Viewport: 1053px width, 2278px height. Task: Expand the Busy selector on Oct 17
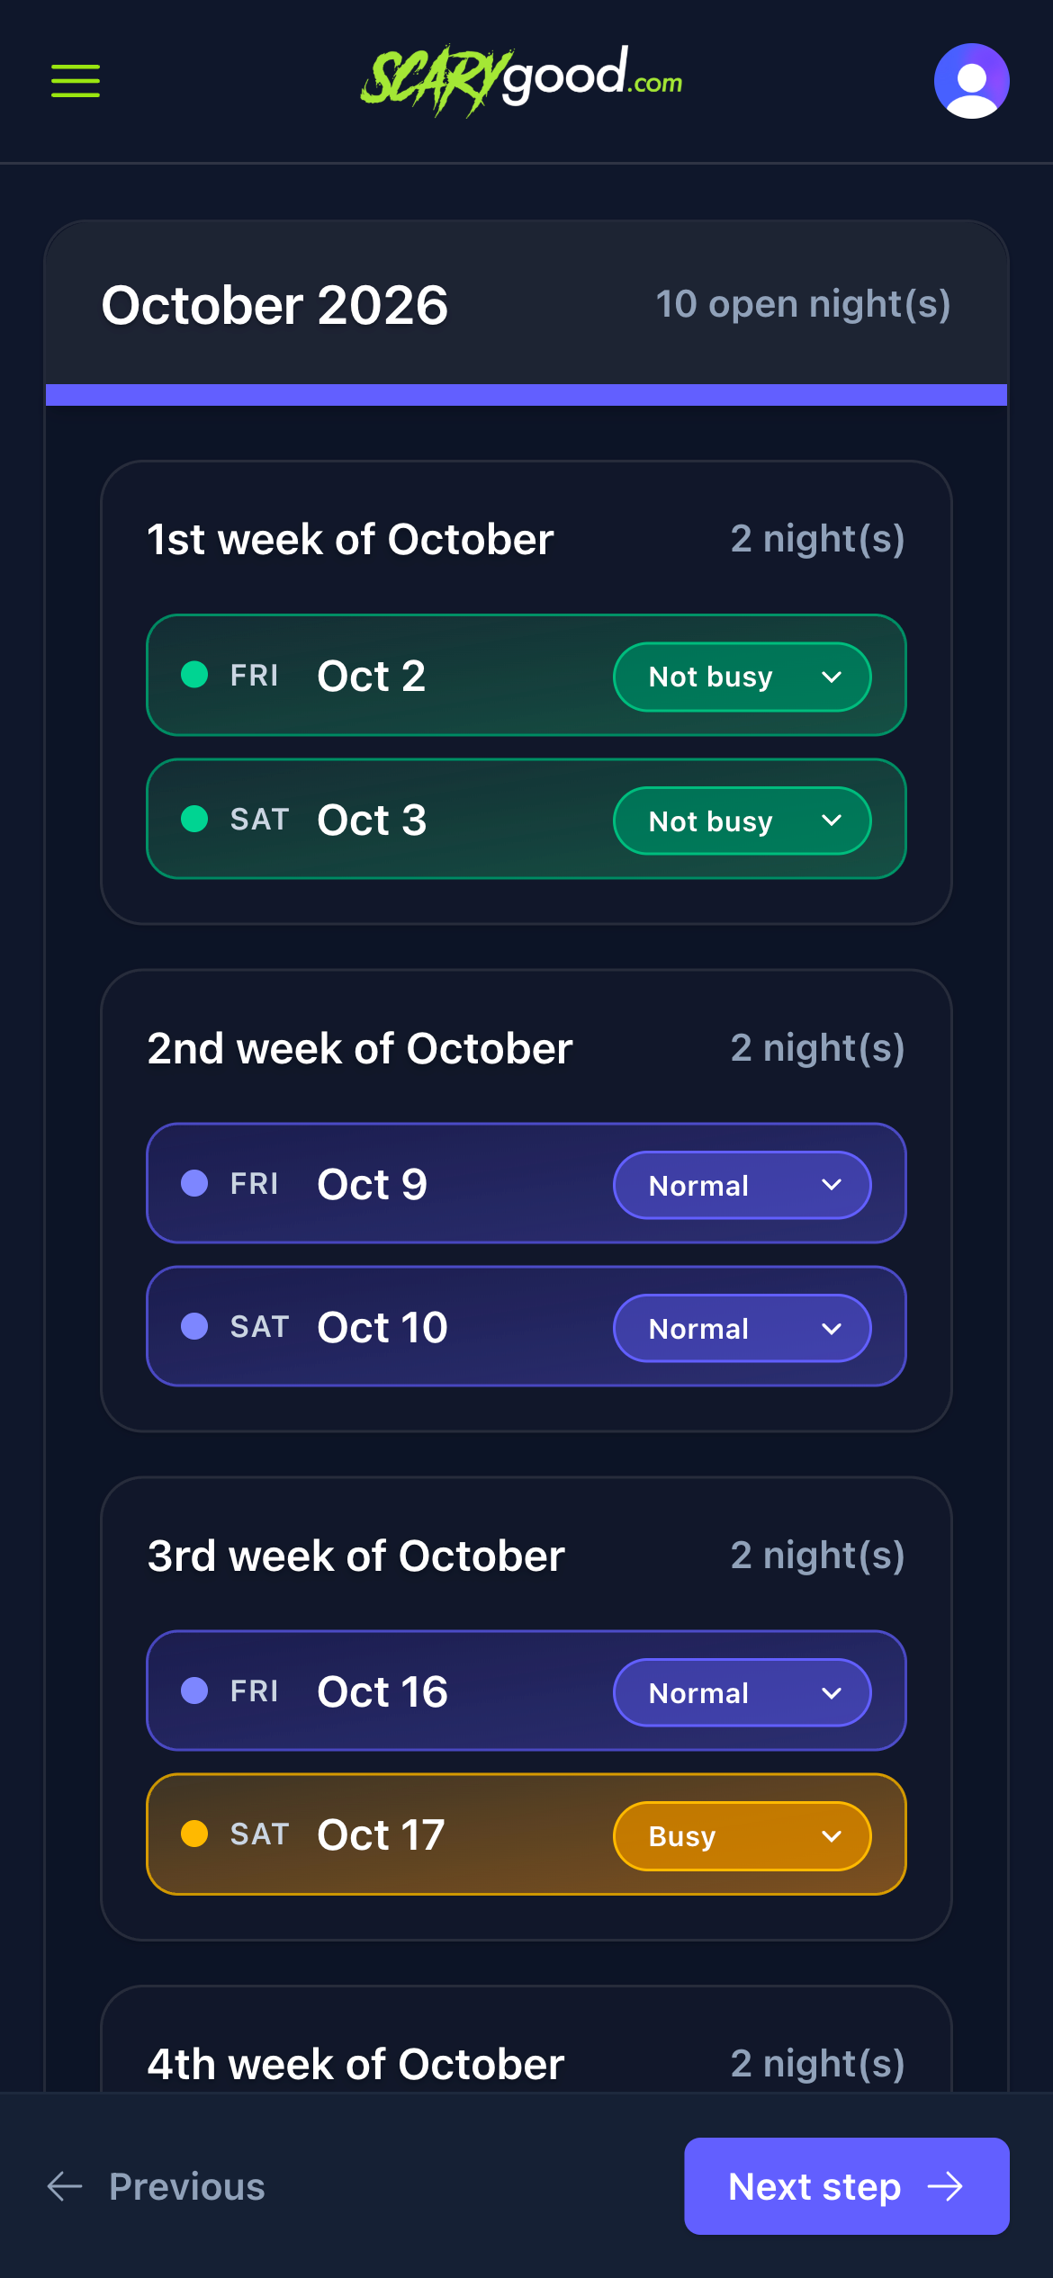click(741, 1834)
